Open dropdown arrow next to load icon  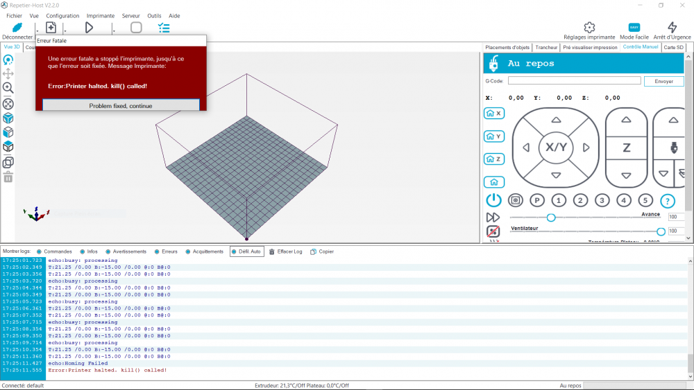[x=65, y=30]
